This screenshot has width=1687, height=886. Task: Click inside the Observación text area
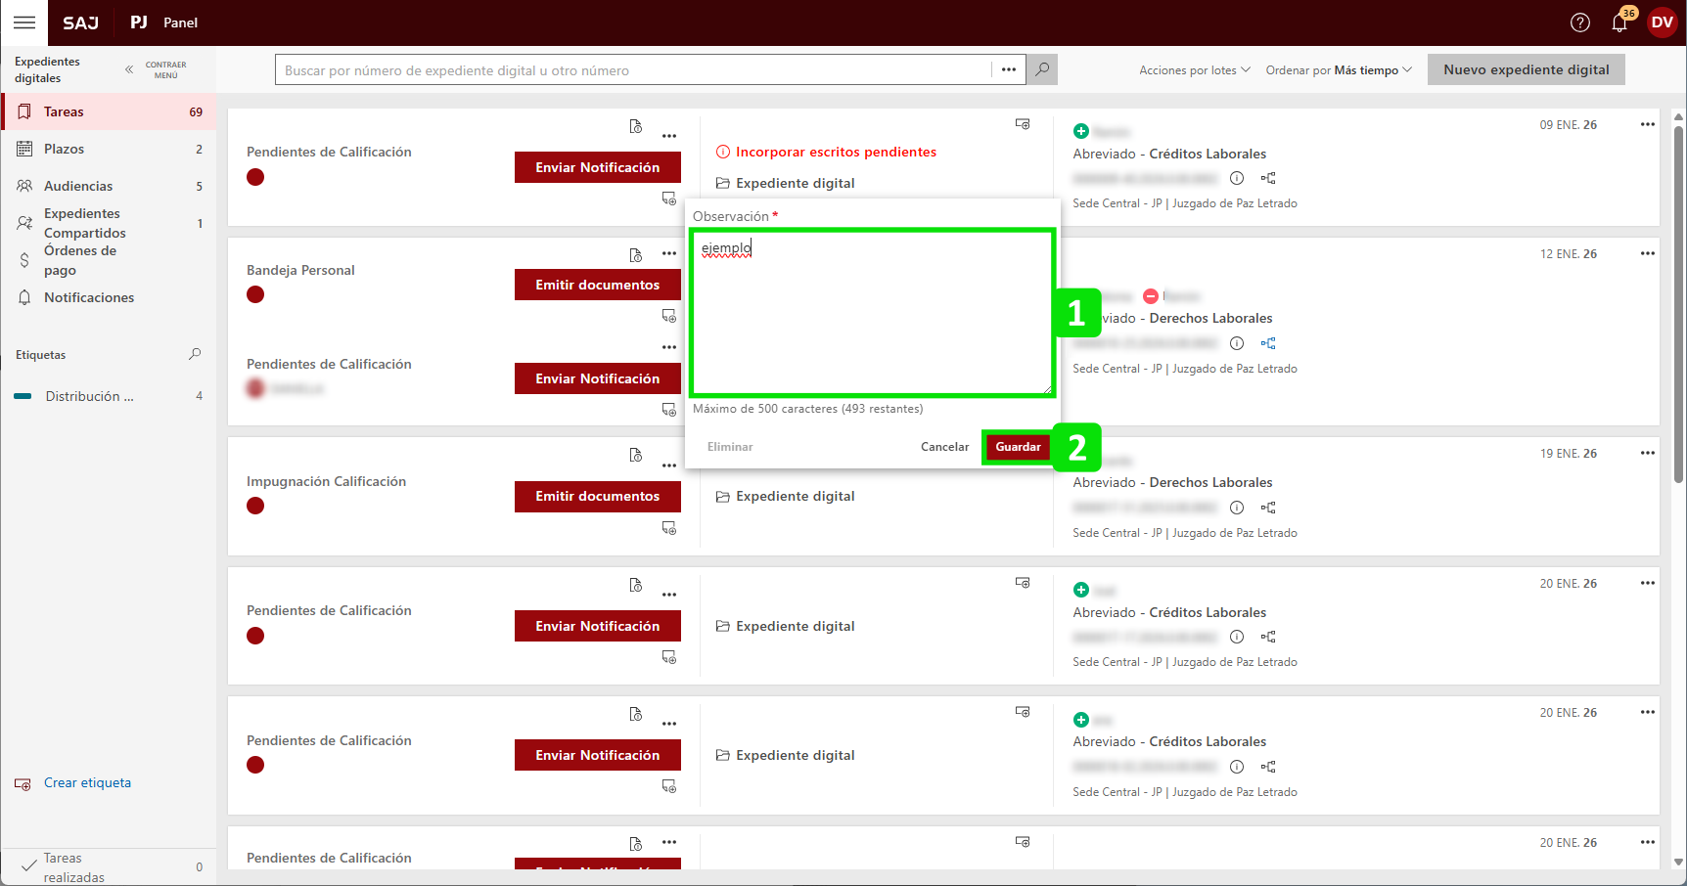pos(871,313)
